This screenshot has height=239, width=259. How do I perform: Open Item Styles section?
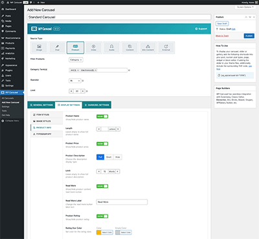tap(47, 115)
